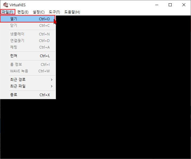Viewport: 191px width, 159px height.
Task: Select the 넷플레이 menu entry
Action: [x=28, y=34]
